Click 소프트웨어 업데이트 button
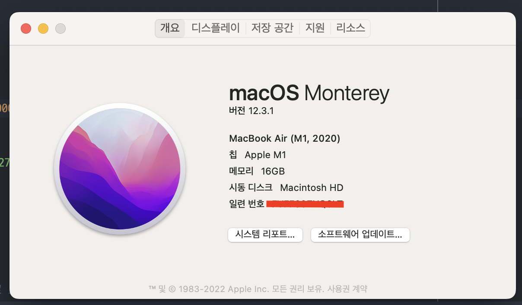Image resolution: width=522 pixels, height=305 pixels. [x=360, y=235]
